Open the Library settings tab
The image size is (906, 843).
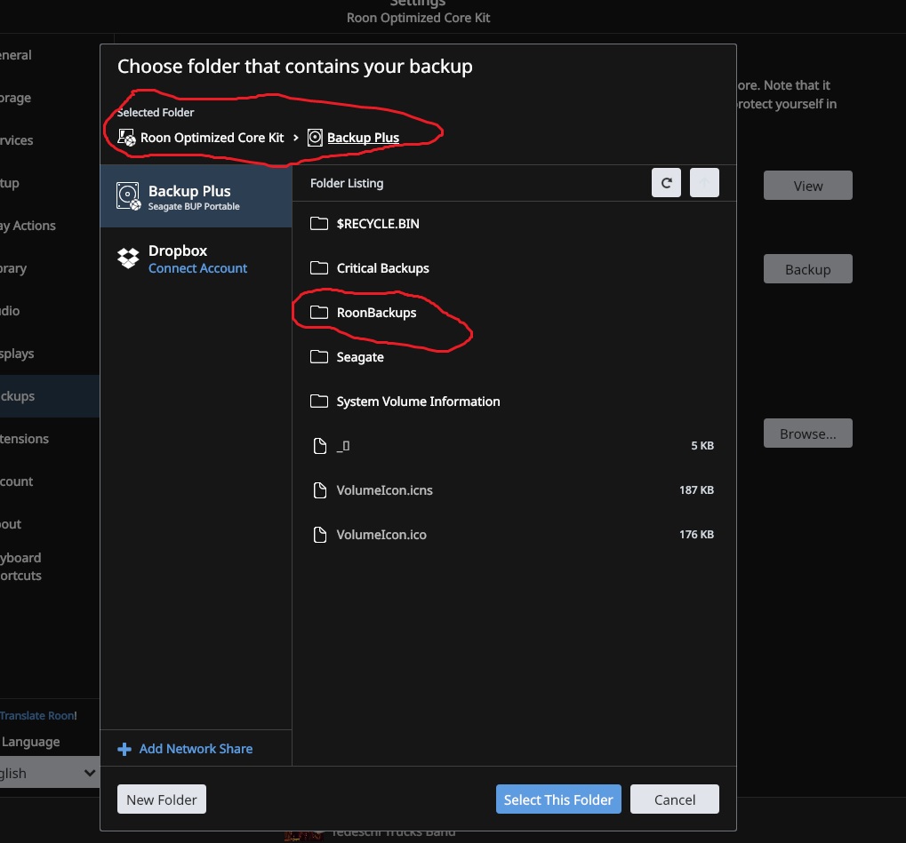14,268
